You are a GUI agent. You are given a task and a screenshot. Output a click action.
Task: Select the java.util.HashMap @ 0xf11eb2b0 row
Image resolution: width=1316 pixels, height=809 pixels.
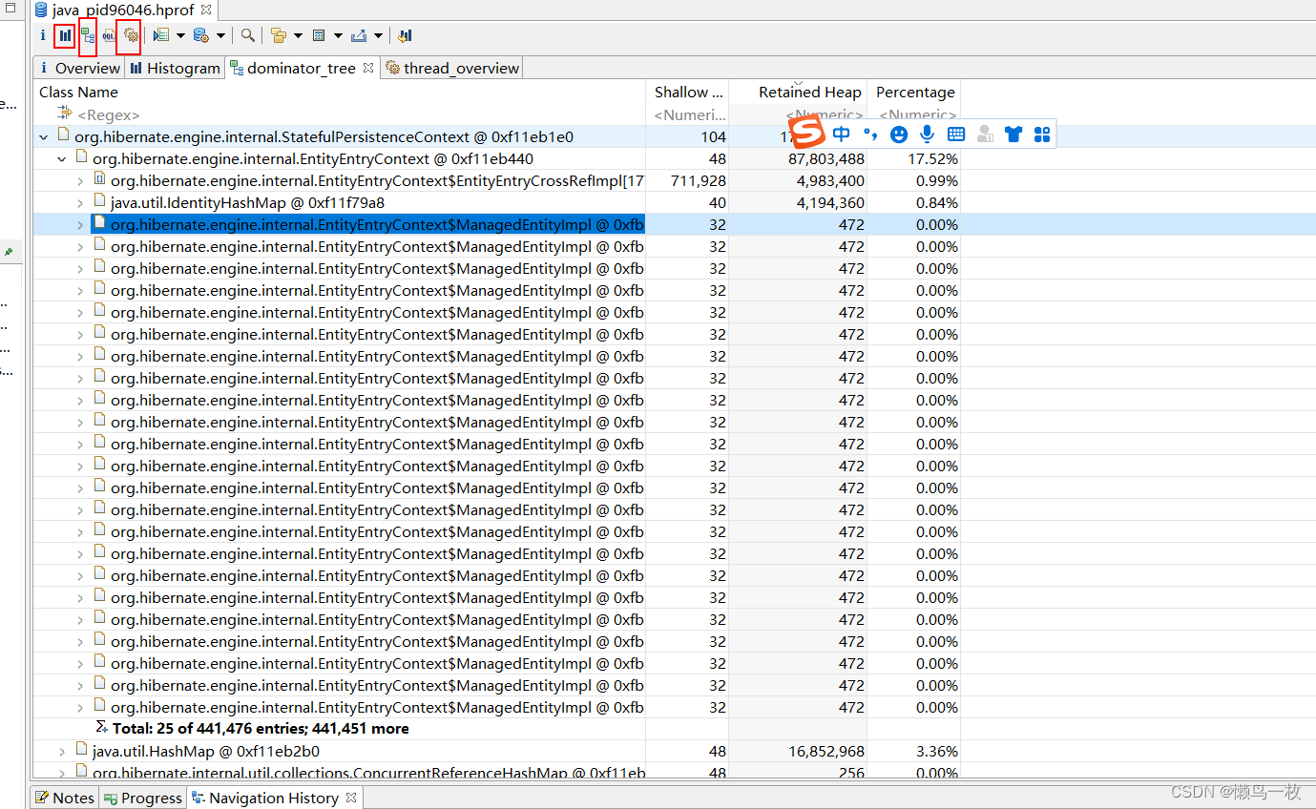pyautogui.click(x=206, y=751)
